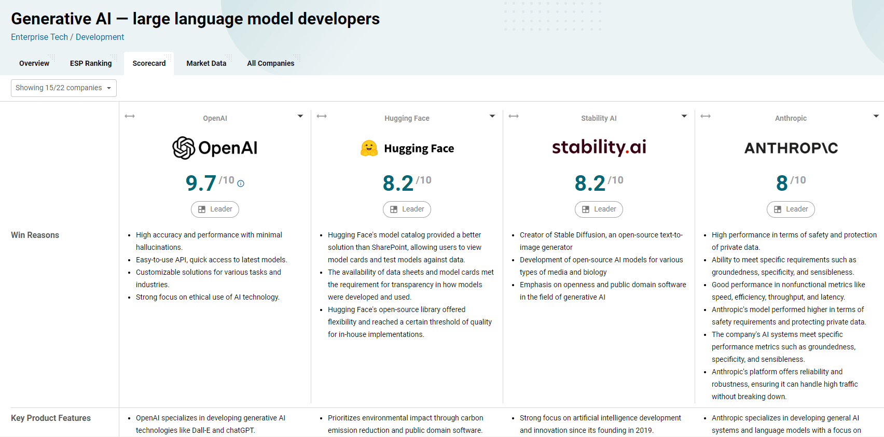The height and width of the screenshot is (437, 884).
Task: Click the resize arrows icon in Anthropic column
Action: (706, 116)
